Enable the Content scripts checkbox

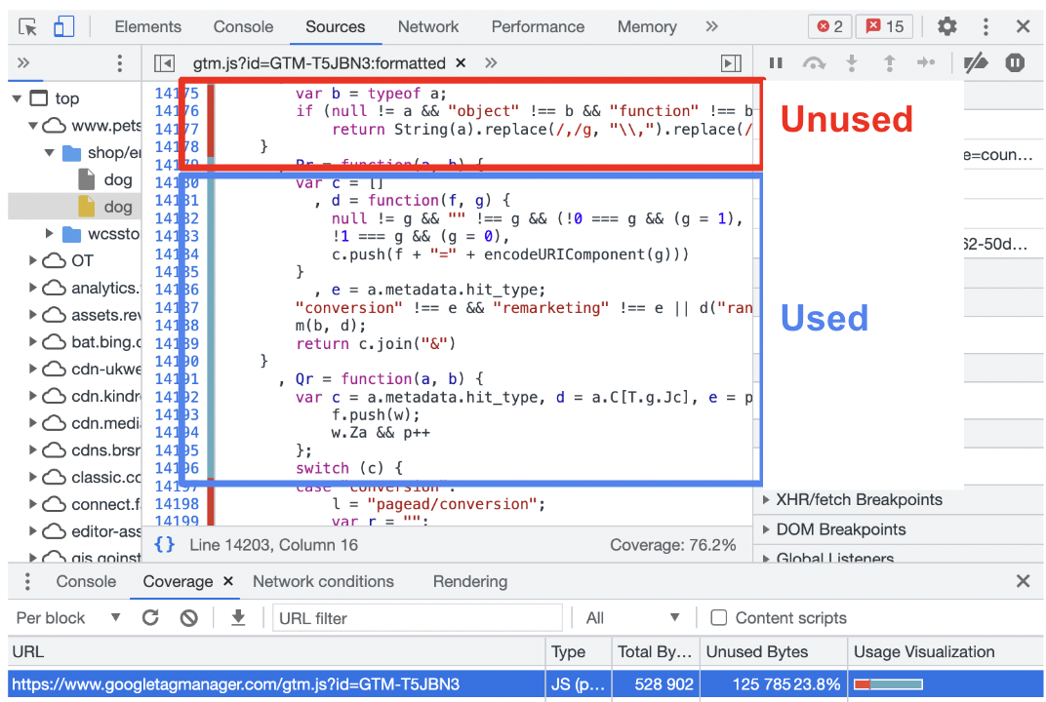pos(718,618)
